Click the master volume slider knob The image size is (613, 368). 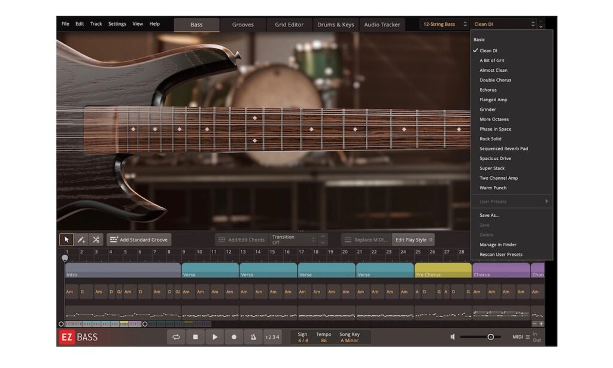[491, 337]
